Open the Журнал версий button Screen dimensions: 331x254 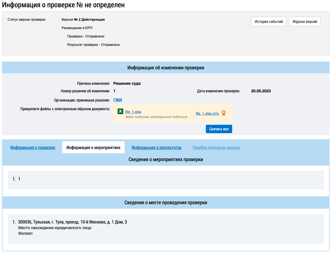pyautogui.click(x=304, y=22)
